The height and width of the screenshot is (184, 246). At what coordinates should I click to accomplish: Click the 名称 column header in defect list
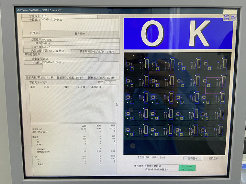point(47,87)
